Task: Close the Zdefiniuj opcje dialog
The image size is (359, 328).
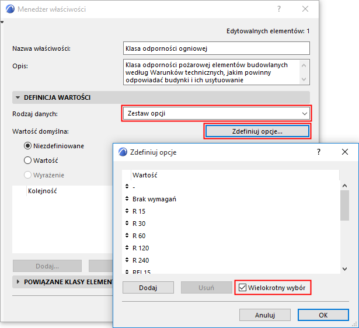Action: [x=345, y=152]
